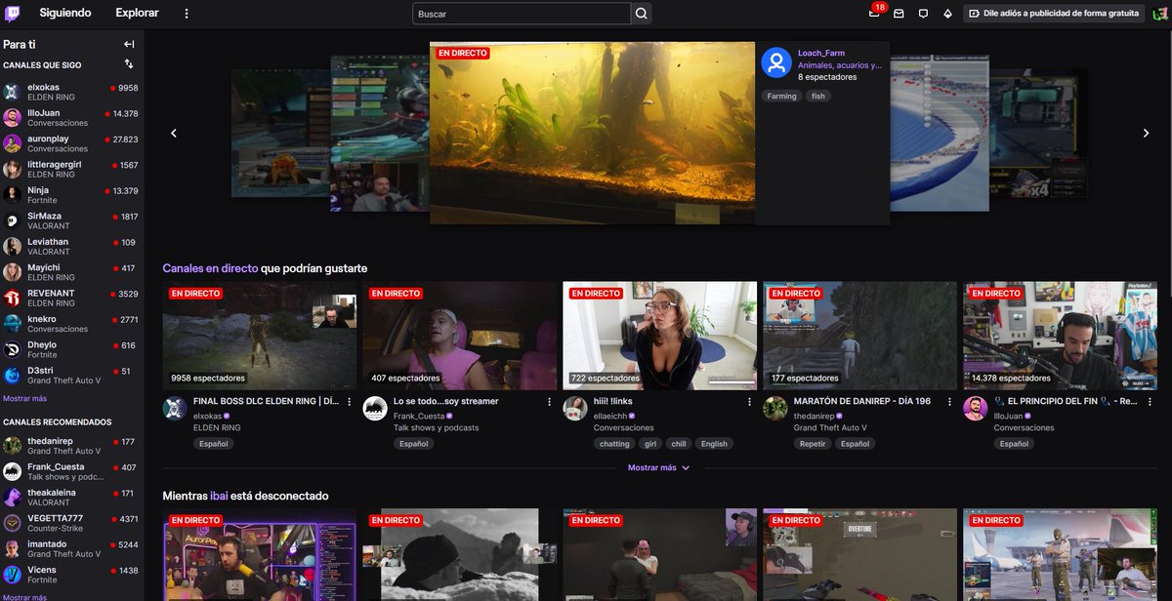Open the three-dot more menu beside Explorar

187,14
